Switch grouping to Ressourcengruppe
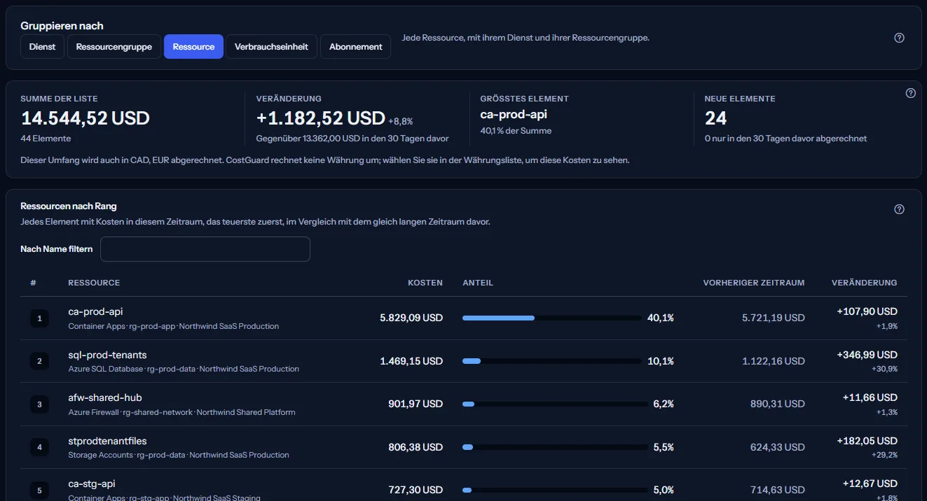The width and height of the screenshot is (927, 501). [x=114, y=47]
